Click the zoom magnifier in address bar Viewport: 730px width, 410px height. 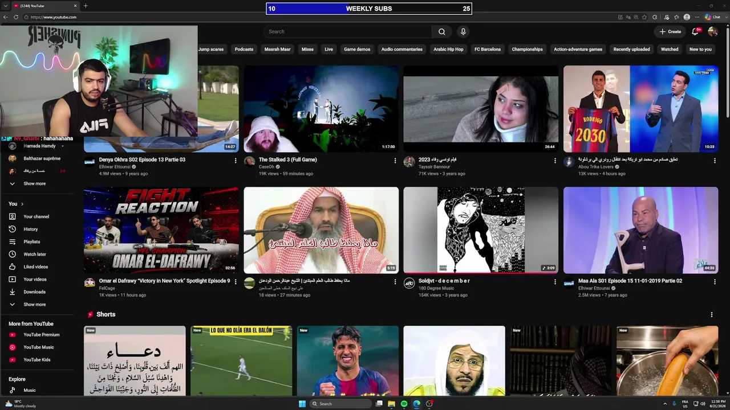click(636, 17)
